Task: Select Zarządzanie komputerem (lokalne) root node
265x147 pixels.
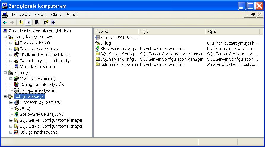Action: tap(39, 31)
